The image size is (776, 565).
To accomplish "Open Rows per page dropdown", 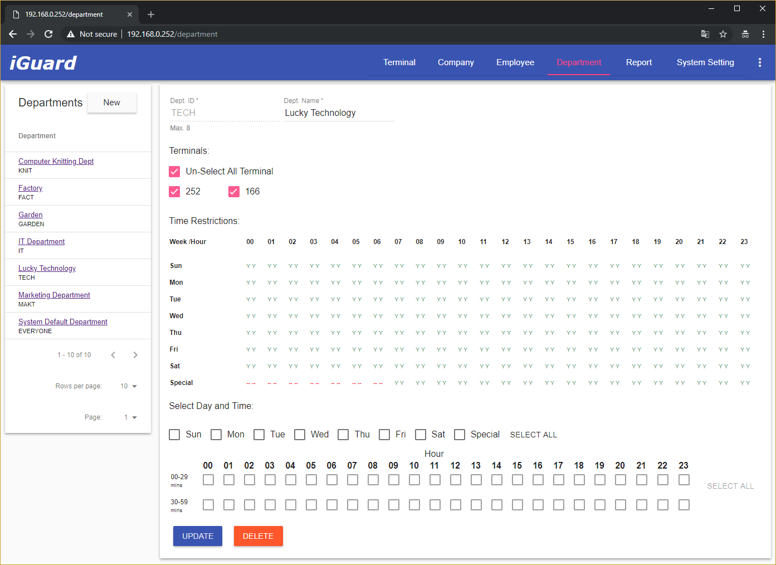I will [x=129, y=386].
